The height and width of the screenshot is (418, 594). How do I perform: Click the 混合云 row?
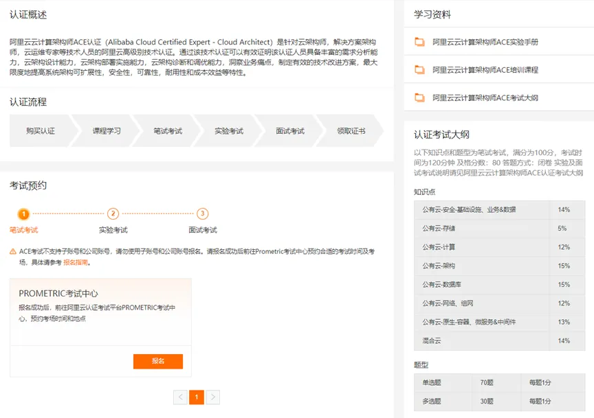500,341
